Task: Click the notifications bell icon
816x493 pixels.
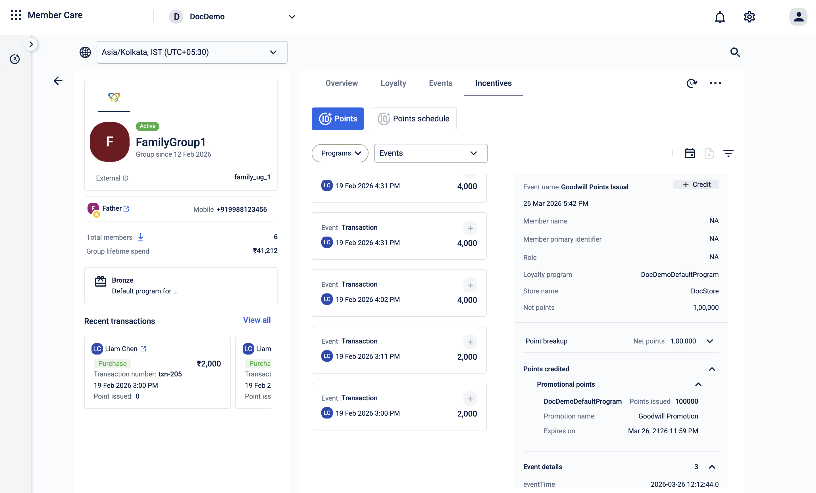Action: (x=720, y=17)
